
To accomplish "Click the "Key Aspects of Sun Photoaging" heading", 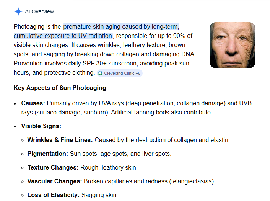I will [x=60, y=88].
